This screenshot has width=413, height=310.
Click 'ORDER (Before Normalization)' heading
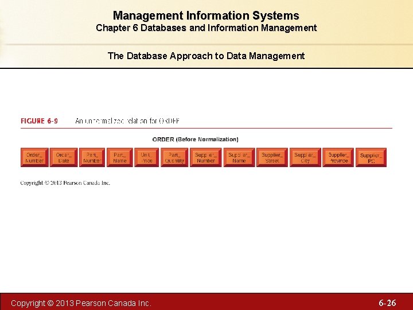tap(196, 139)
